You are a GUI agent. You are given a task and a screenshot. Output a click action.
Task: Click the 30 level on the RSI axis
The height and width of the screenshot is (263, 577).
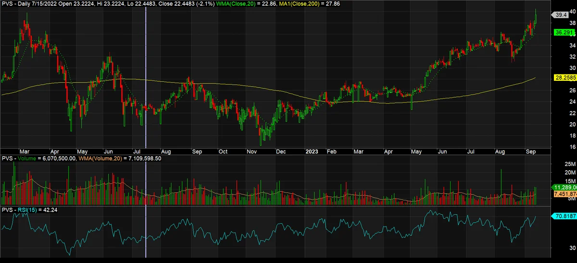pos(559,248)
